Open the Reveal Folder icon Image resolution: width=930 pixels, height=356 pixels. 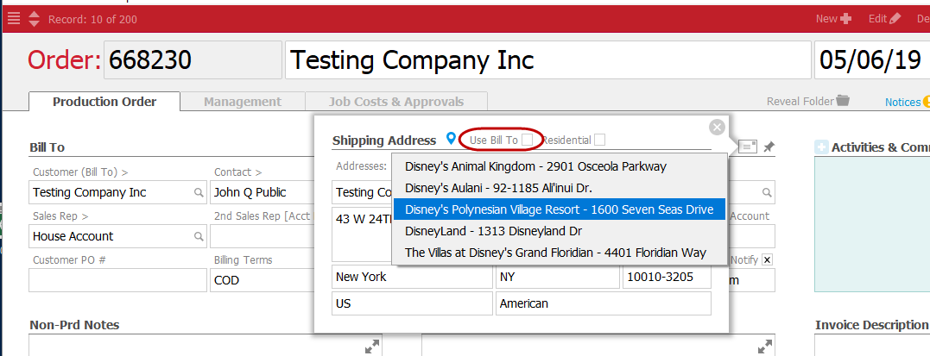click(843, 101)
